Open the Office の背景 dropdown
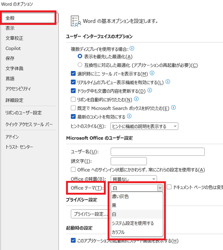The width and height of the screenshot is (223, 250). pos(134,179)
